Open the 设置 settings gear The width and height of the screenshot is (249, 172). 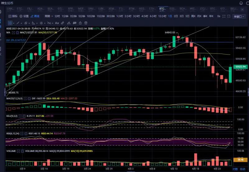(24, 16)
